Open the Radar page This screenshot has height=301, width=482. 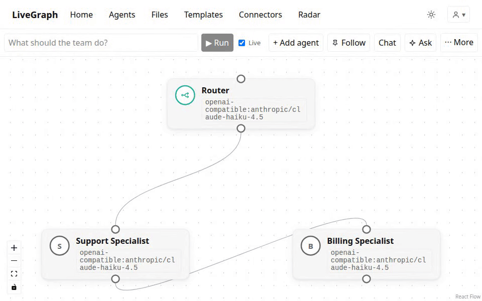(309, 15)
